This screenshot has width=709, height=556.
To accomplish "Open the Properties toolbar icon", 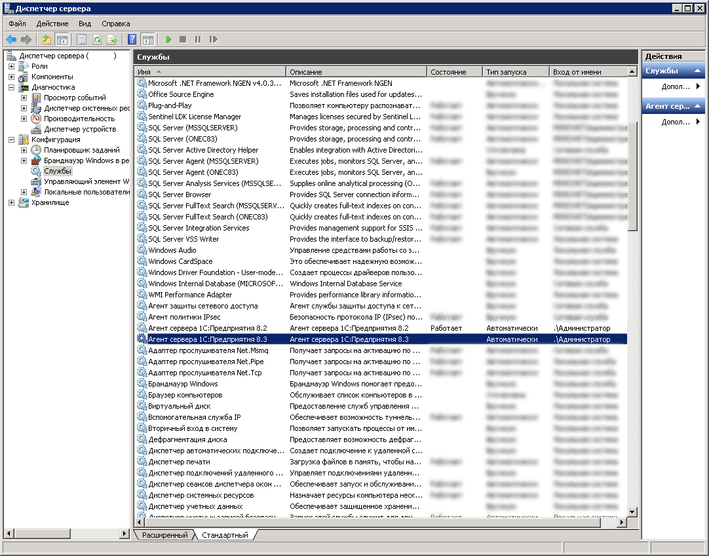I will click(81, 40).
